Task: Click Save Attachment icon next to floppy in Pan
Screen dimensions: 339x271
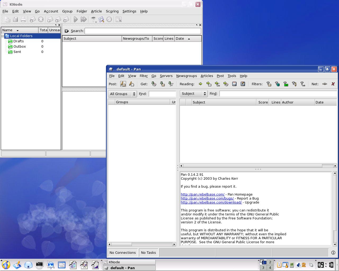Action: [243, 84]
